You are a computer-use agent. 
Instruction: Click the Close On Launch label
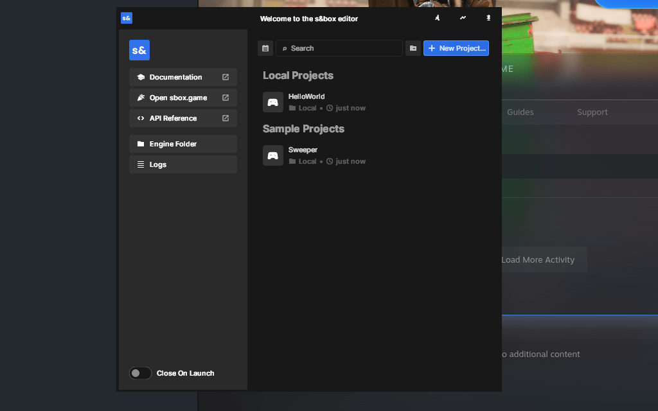pos(185,373)
